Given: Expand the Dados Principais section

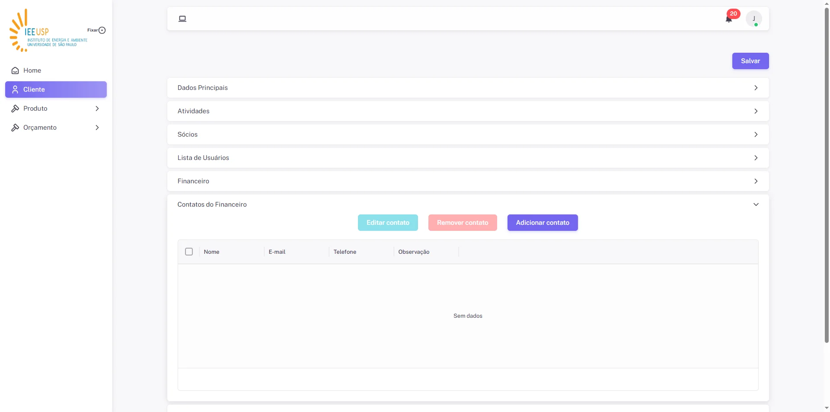Looking at the screenshot, I should click(x=468, y=88).
